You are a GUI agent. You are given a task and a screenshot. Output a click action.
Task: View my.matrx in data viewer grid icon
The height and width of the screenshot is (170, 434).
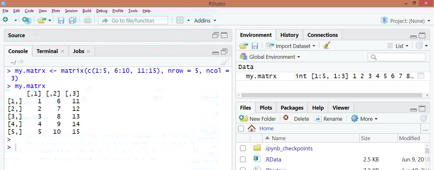coord(421,76)
